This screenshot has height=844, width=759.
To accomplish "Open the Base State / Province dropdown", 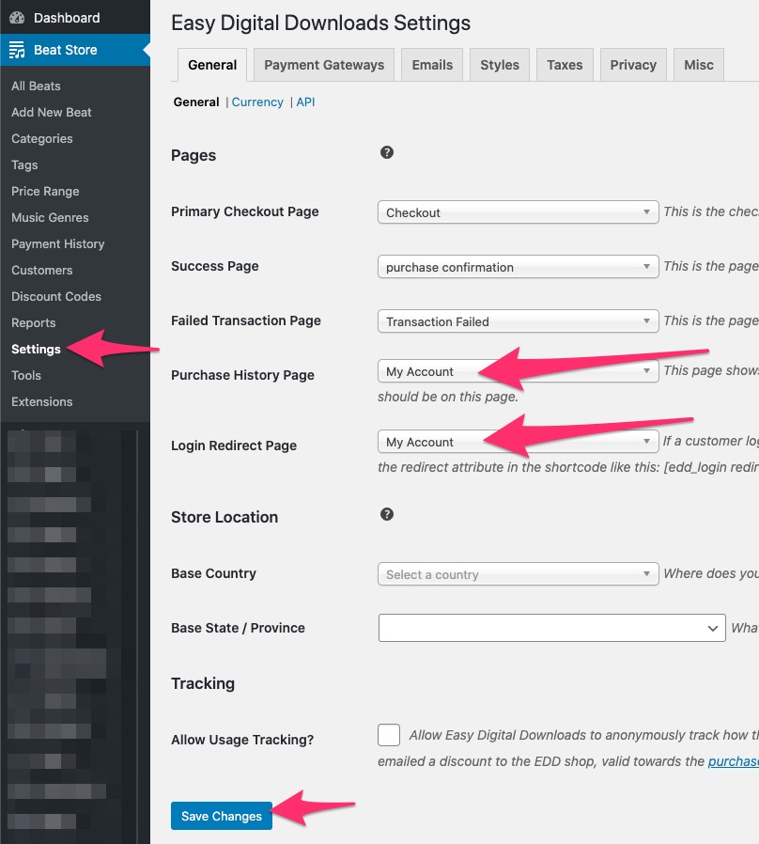I will (x=552, y=628).
